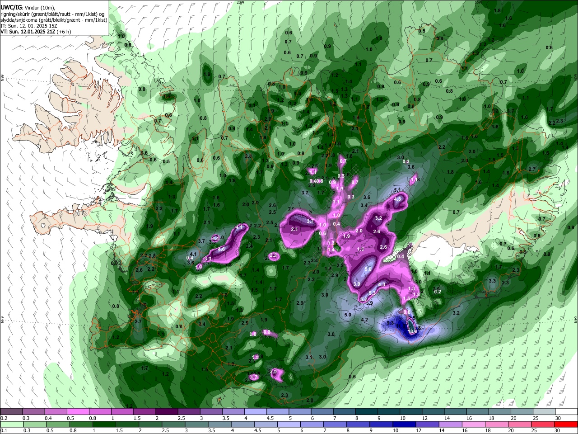Image resolution: width=578 pixels, height=434 pixels.
Task: Click the "4.2" value on the map
Action: click(365, 320)
